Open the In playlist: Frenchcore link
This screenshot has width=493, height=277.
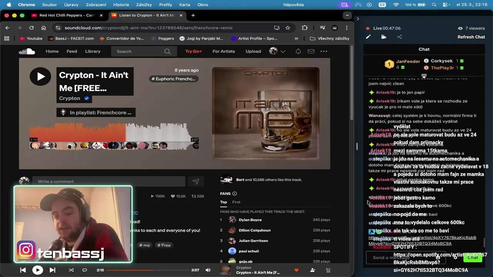(x=96, y=113)
